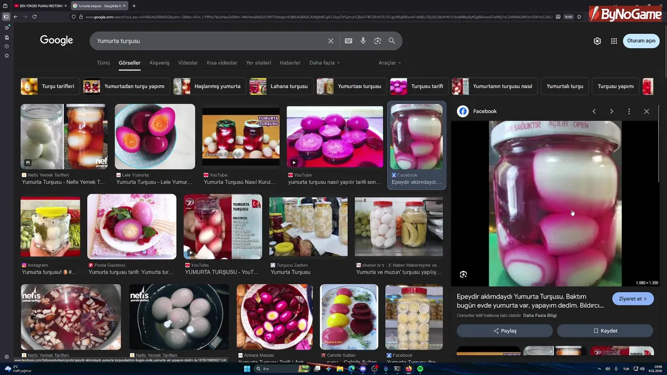Select the Turşusu yapımı chip
The width and height of the screenshot is (667, 375).
click(x=615, y=86)
